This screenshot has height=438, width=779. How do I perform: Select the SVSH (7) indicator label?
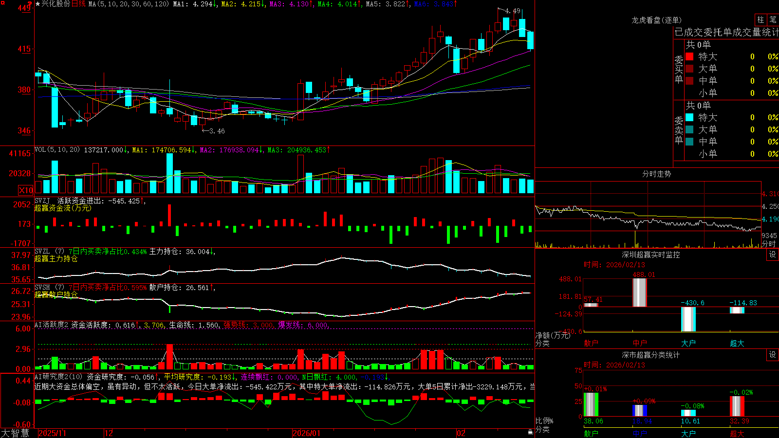point(49,288)
